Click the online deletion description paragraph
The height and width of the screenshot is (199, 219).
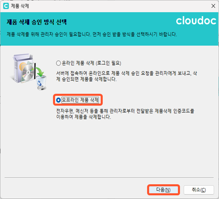tap(127, 76)
